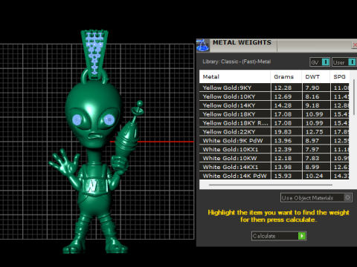The image size is (357, 267).
Task: Select the White Gold:14KX1 row
Action: [274, 167]
